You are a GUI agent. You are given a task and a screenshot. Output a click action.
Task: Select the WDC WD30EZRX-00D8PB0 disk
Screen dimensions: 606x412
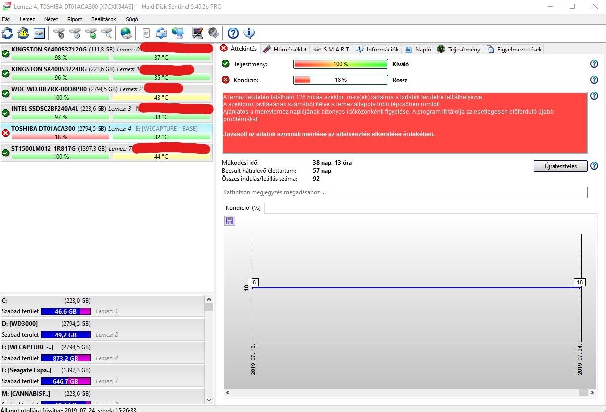106,93
